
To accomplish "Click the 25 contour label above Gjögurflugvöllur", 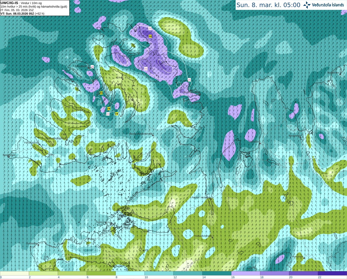I will [189, 80].
